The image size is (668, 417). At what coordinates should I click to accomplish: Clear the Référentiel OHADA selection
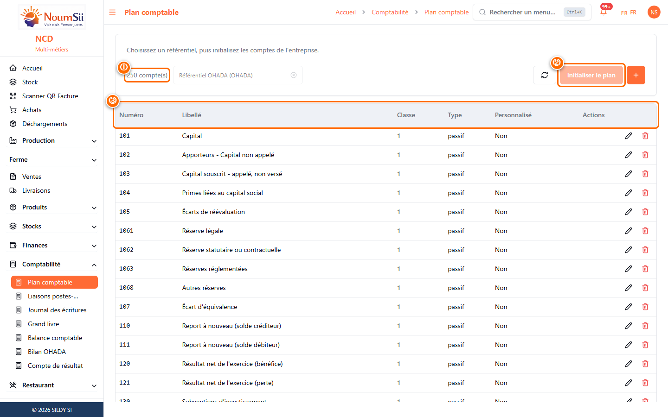294,75
